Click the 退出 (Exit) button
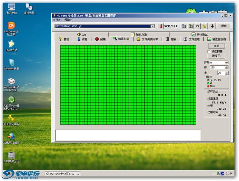 pos(224,26)
